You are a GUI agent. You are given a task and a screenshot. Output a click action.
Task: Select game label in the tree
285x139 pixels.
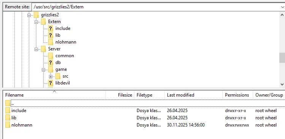pyautogui.click(x=61, y=69)
